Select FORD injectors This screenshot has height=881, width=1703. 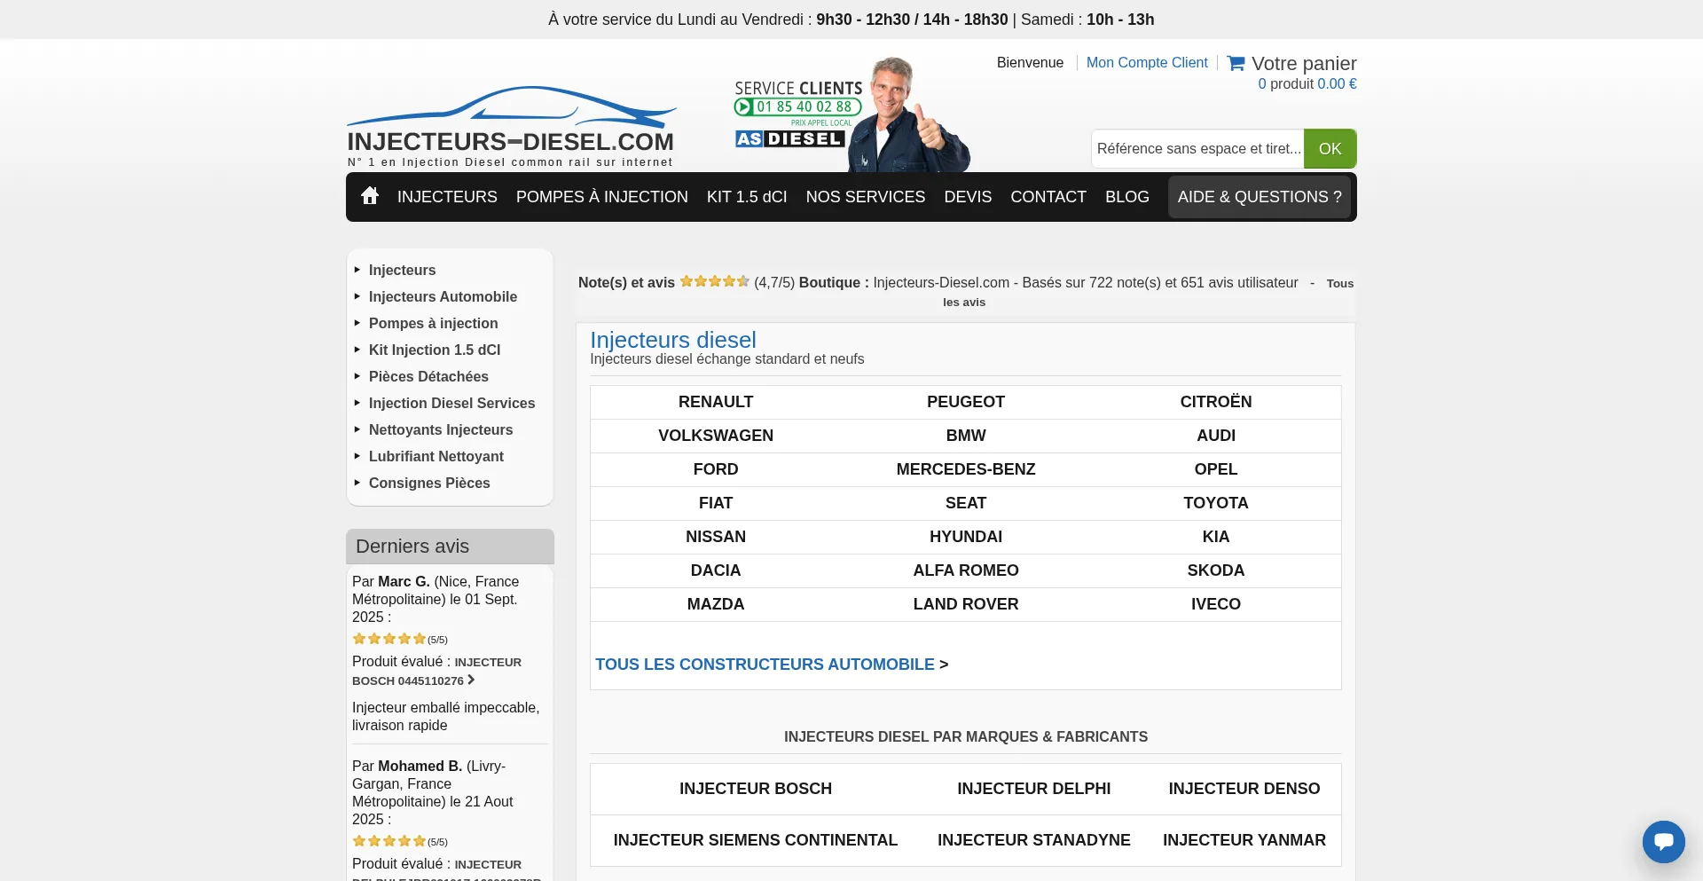click(x=716, y=469)
